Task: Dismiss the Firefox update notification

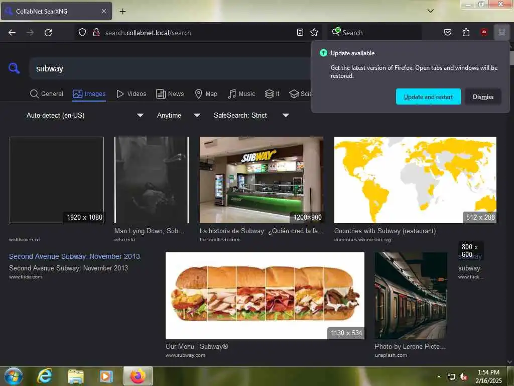Action: [x=483, y=97]
